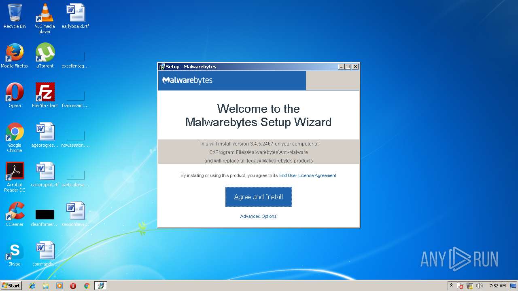
Task: Launch VLC media player shortcut
Action: click(45, 19)
